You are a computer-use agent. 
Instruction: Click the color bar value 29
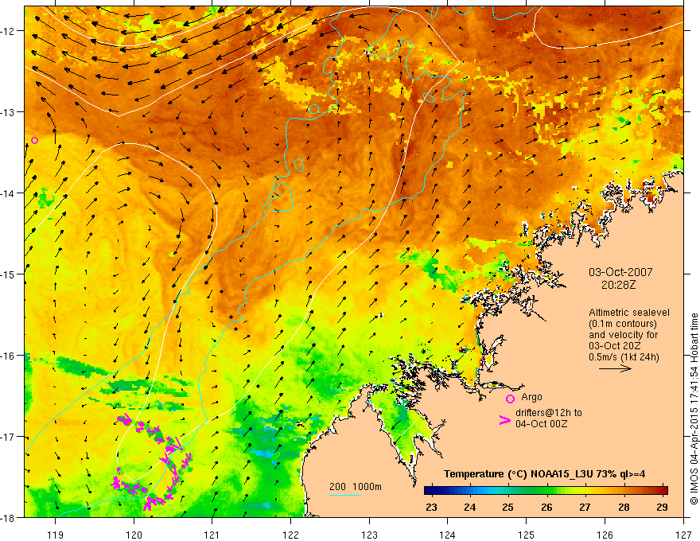click(662, 507)
